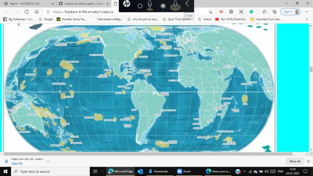Click the vertical page scrollbar thumb
Screen dimensions: 313x176
click(311, 69)
